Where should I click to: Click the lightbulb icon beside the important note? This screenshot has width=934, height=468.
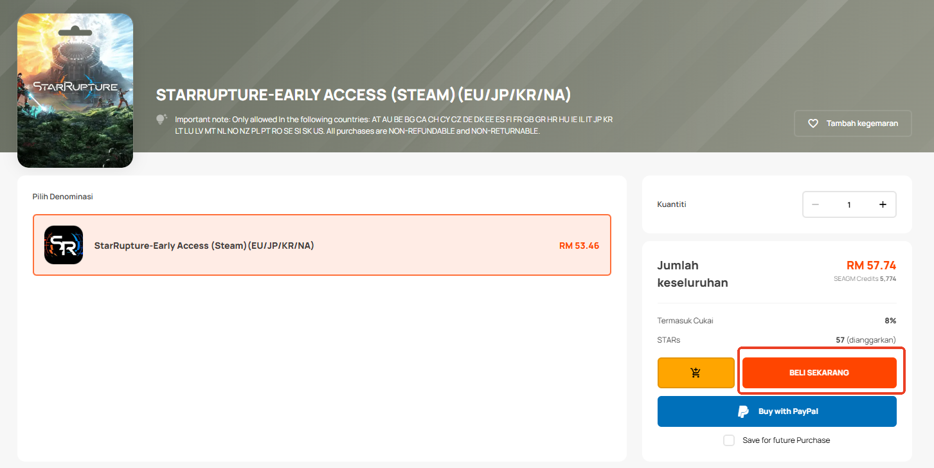pyautogui.click(x=161, y=120)
